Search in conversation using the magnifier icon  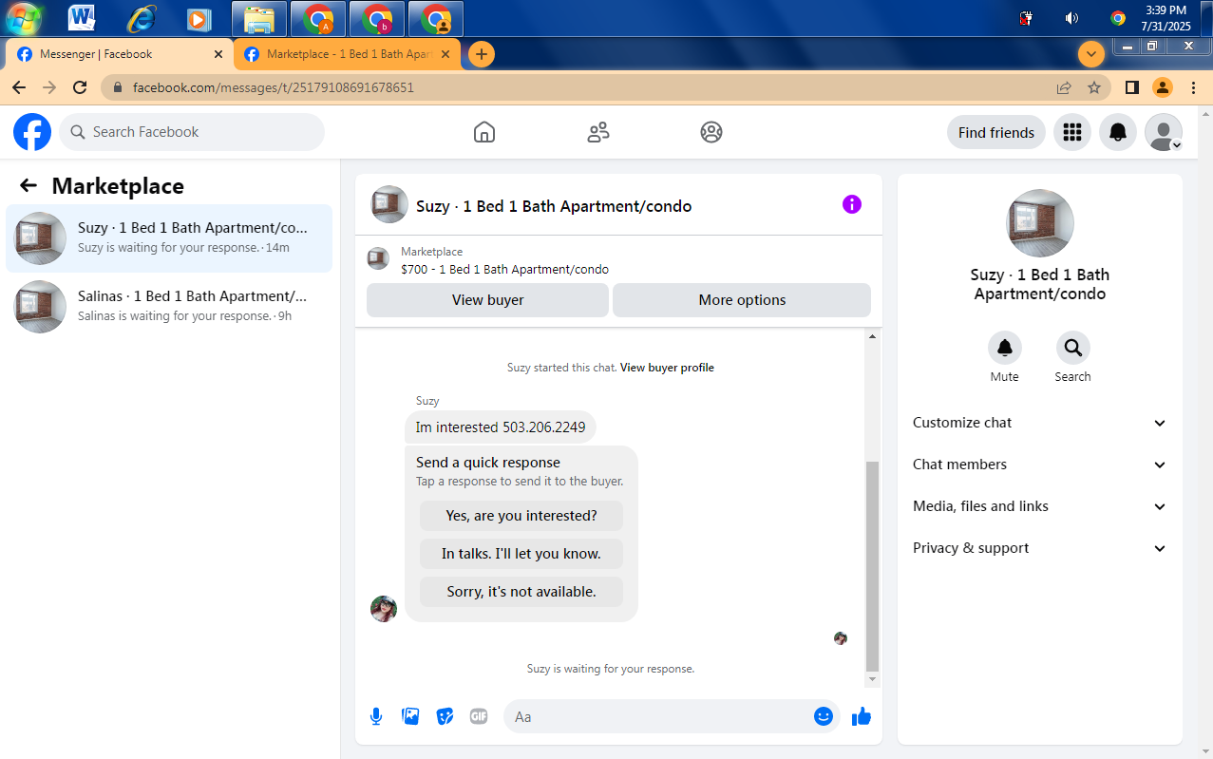[x=1073, y=348]
